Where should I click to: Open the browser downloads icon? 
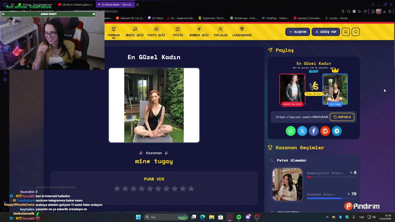coord(385,11)
